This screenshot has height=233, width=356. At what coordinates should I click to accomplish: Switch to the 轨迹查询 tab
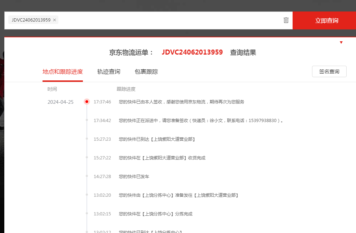109,72
